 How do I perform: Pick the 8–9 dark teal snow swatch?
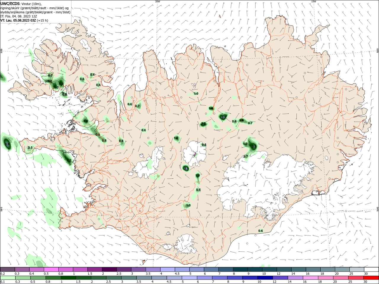(240, 270)
